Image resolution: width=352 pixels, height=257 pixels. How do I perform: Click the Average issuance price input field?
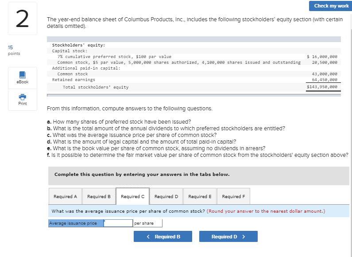point(118,223)
